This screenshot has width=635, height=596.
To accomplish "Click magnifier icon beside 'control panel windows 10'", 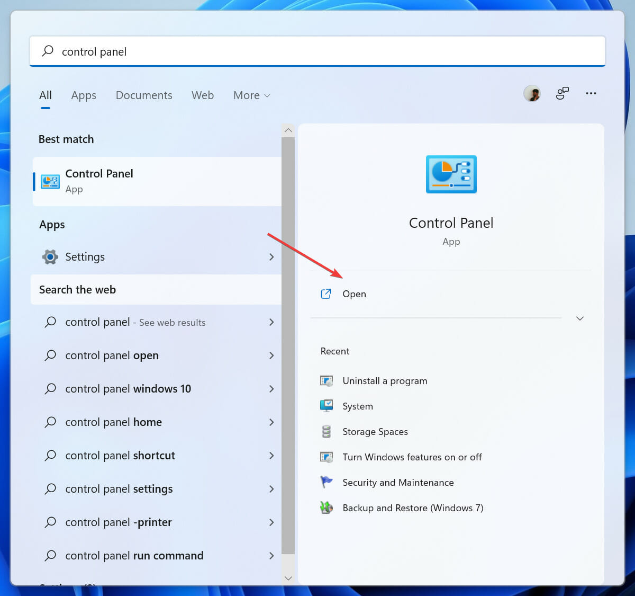I will 50,388.
